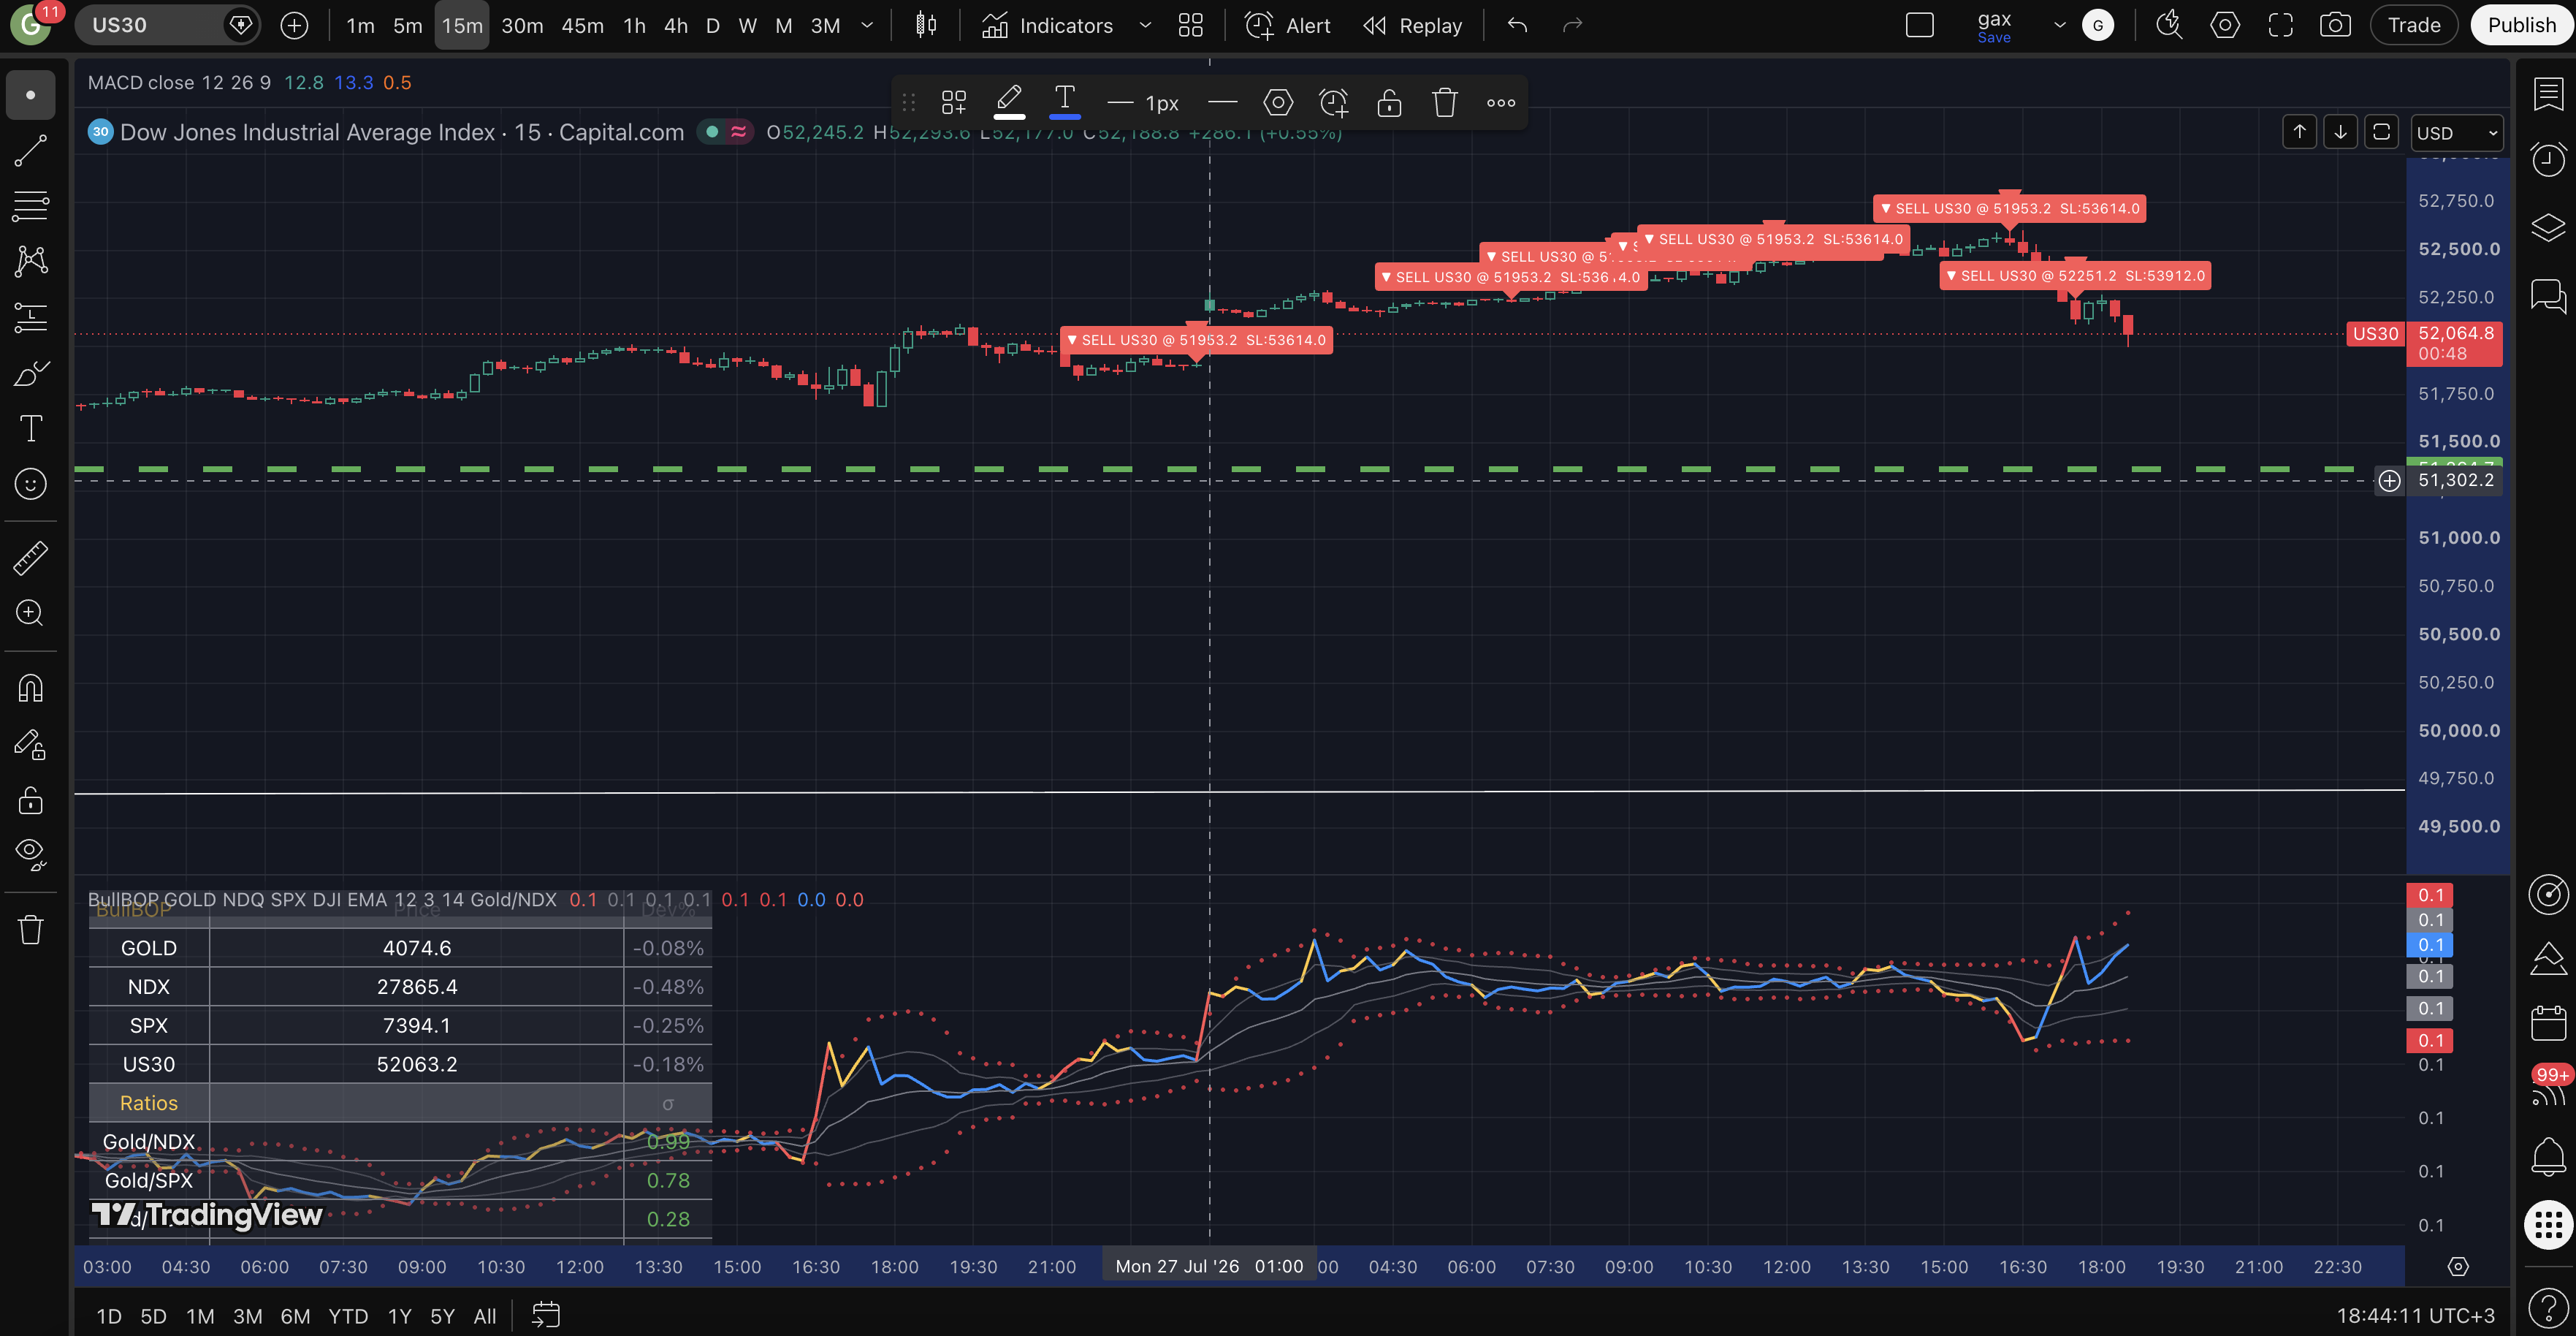This screenshot has width=2576, height=1336.
Task: Switch to 5m timeframe
Action: pyautogui.click(x=407, y=25)
